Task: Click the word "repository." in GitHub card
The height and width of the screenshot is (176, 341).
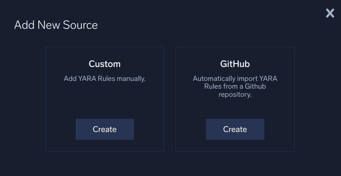Action: click(235, 95)
